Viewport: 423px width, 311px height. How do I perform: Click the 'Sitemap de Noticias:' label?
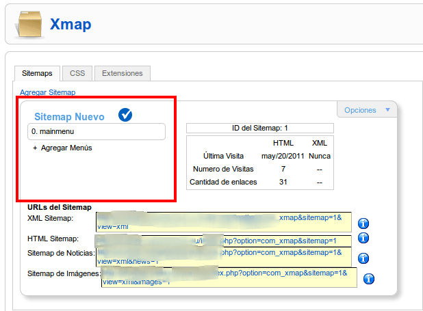tap(61, 253)
